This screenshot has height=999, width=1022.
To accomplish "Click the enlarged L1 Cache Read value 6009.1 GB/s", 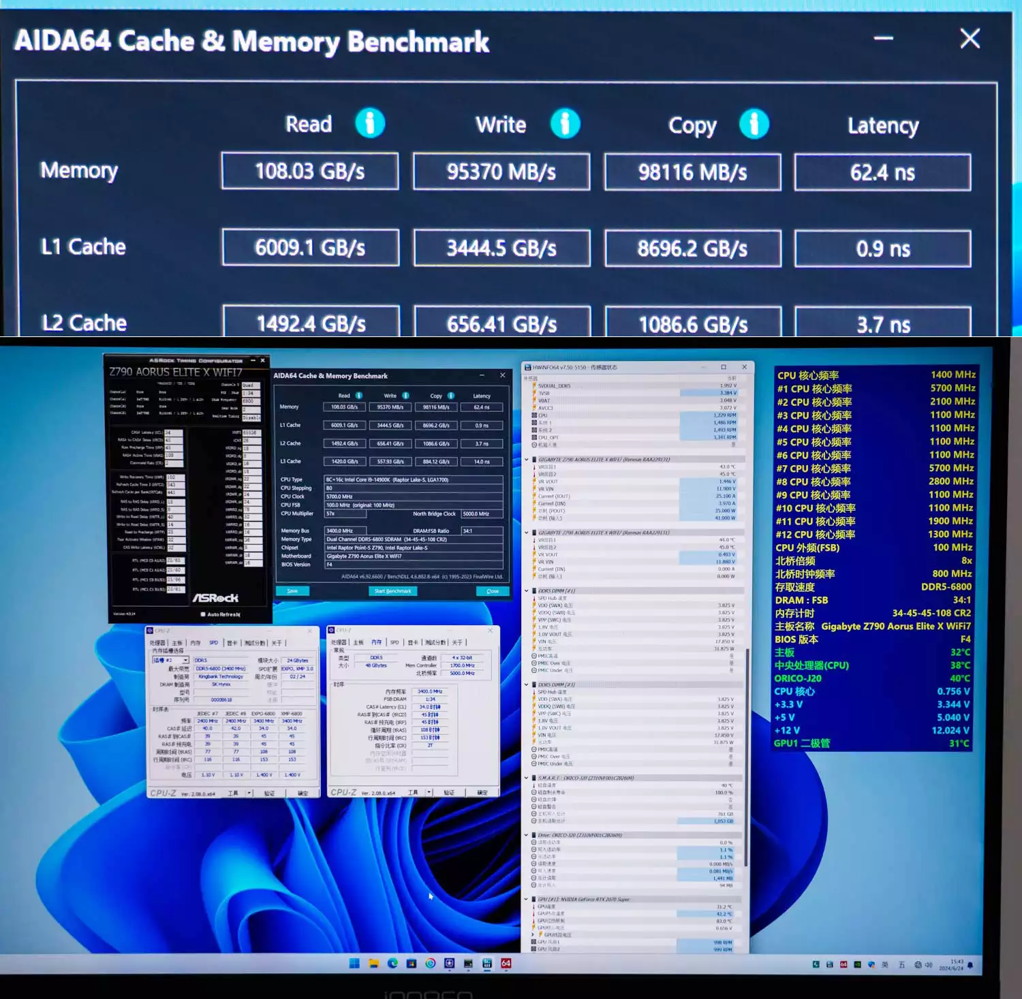I will (311, 247).
